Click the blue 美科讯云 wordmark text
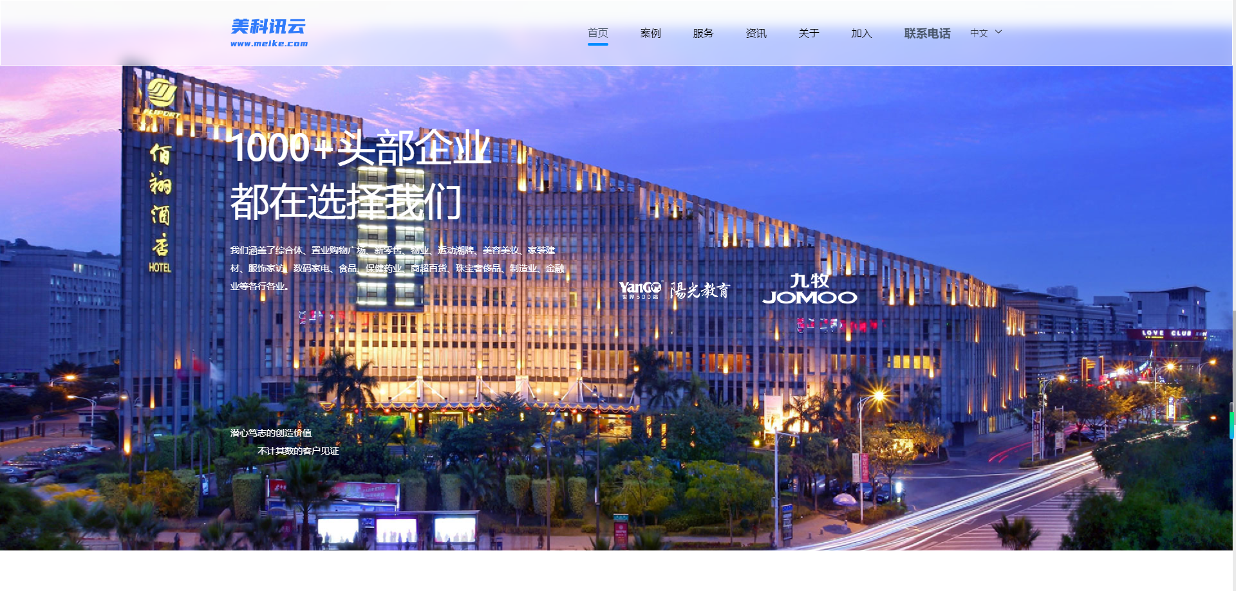This screenshot has height=591, width=1236. tap(268, 27)
